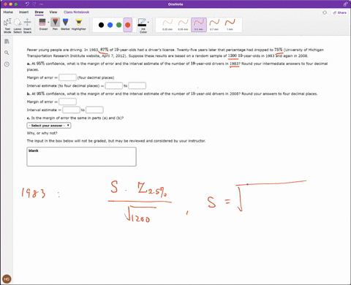Open the account avatar at bottom left

point(7,279)
